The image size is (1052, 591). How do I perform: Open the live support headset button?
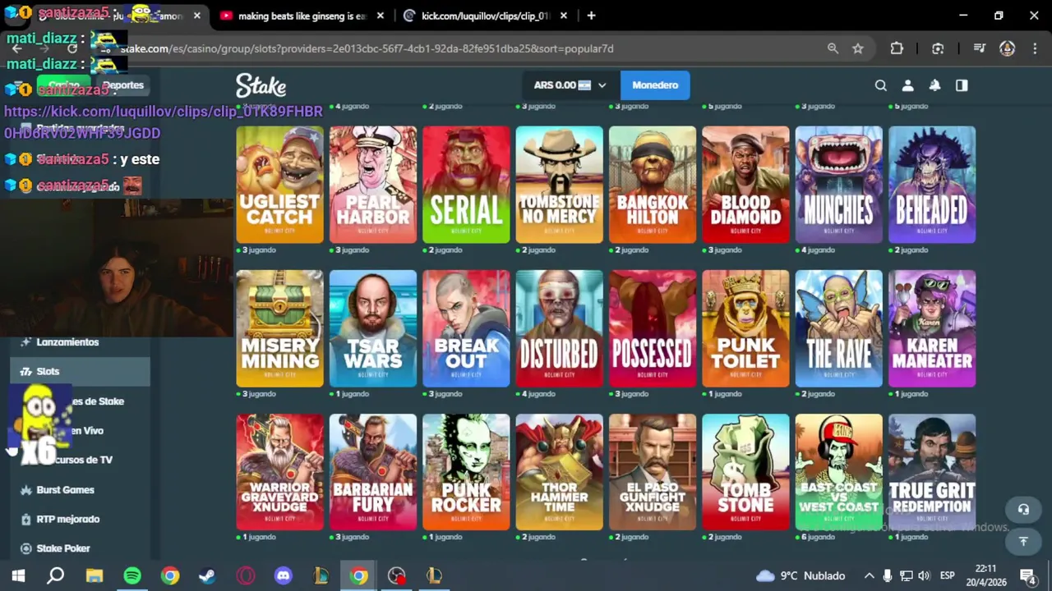pyautogui.click(x=1023, y=510)
